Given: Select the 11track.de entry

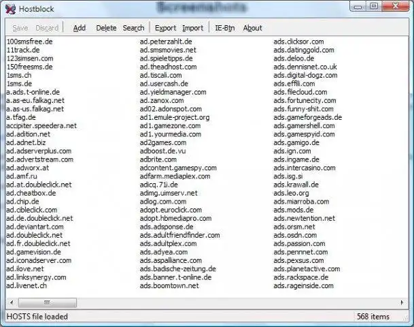Looking at the screenshot, I should coord(23,50).
